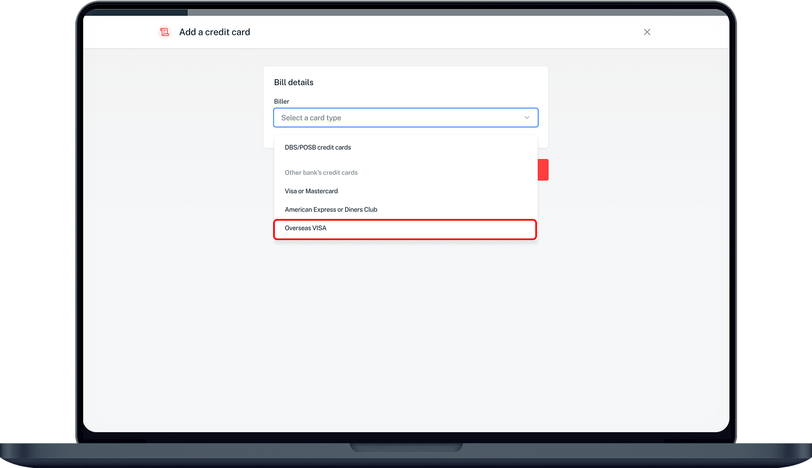Screen dimensions: 812x468
Task: Click blank header area right of the title
Action: [437, 32]
